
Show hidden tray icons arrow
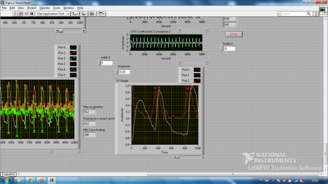(x=272, y=181)
